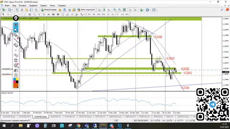Select the rectangle shape tool

58,14
